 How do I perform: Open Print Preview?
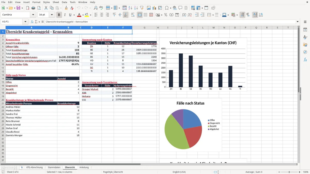39,8
